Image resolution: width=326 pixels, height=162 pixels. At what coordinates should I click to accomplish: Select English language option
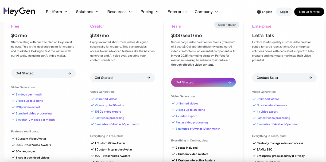coord(267,12)
